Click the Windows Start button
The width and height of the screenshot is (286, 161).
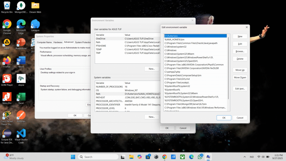73,157
